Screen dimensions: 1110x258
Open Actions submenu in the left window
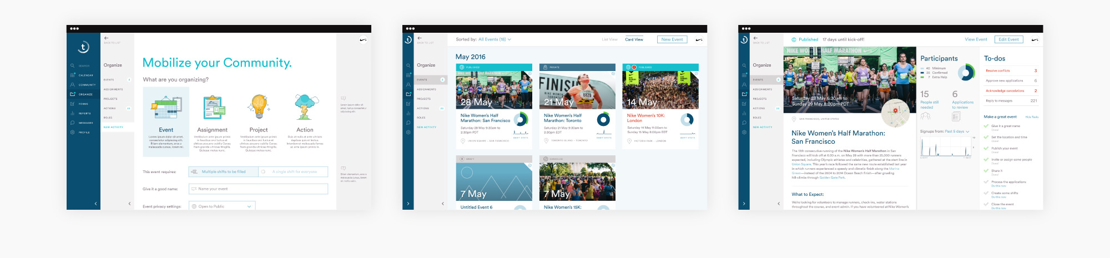point(117,108)
